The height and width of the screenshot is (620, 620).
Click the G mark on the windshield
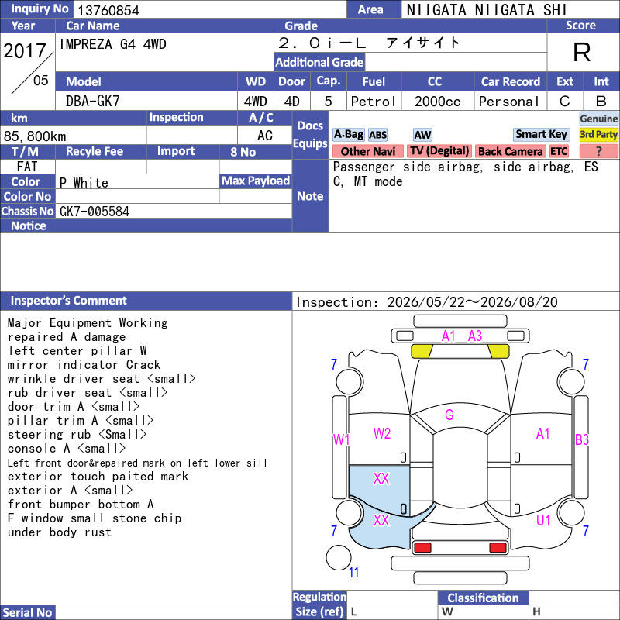coord(449,415)
